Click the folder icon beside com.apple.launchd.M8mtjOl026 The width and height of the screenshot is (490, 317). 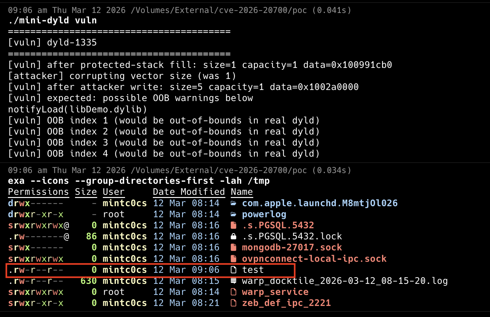(x=234, y=203)
